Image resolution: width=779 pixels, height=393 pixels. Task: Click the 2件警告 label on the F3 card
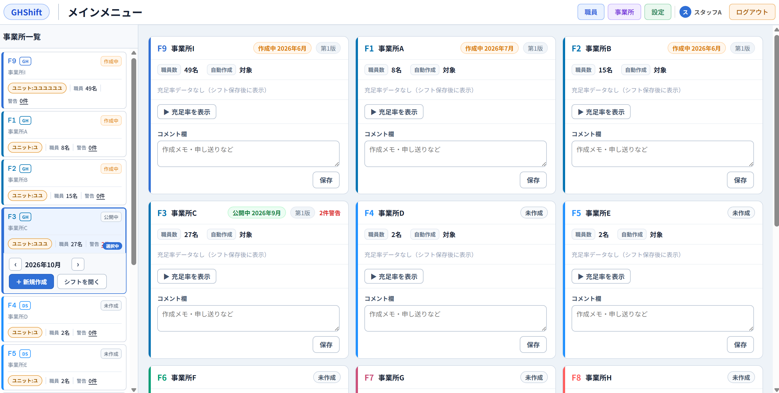coord(330,213)
